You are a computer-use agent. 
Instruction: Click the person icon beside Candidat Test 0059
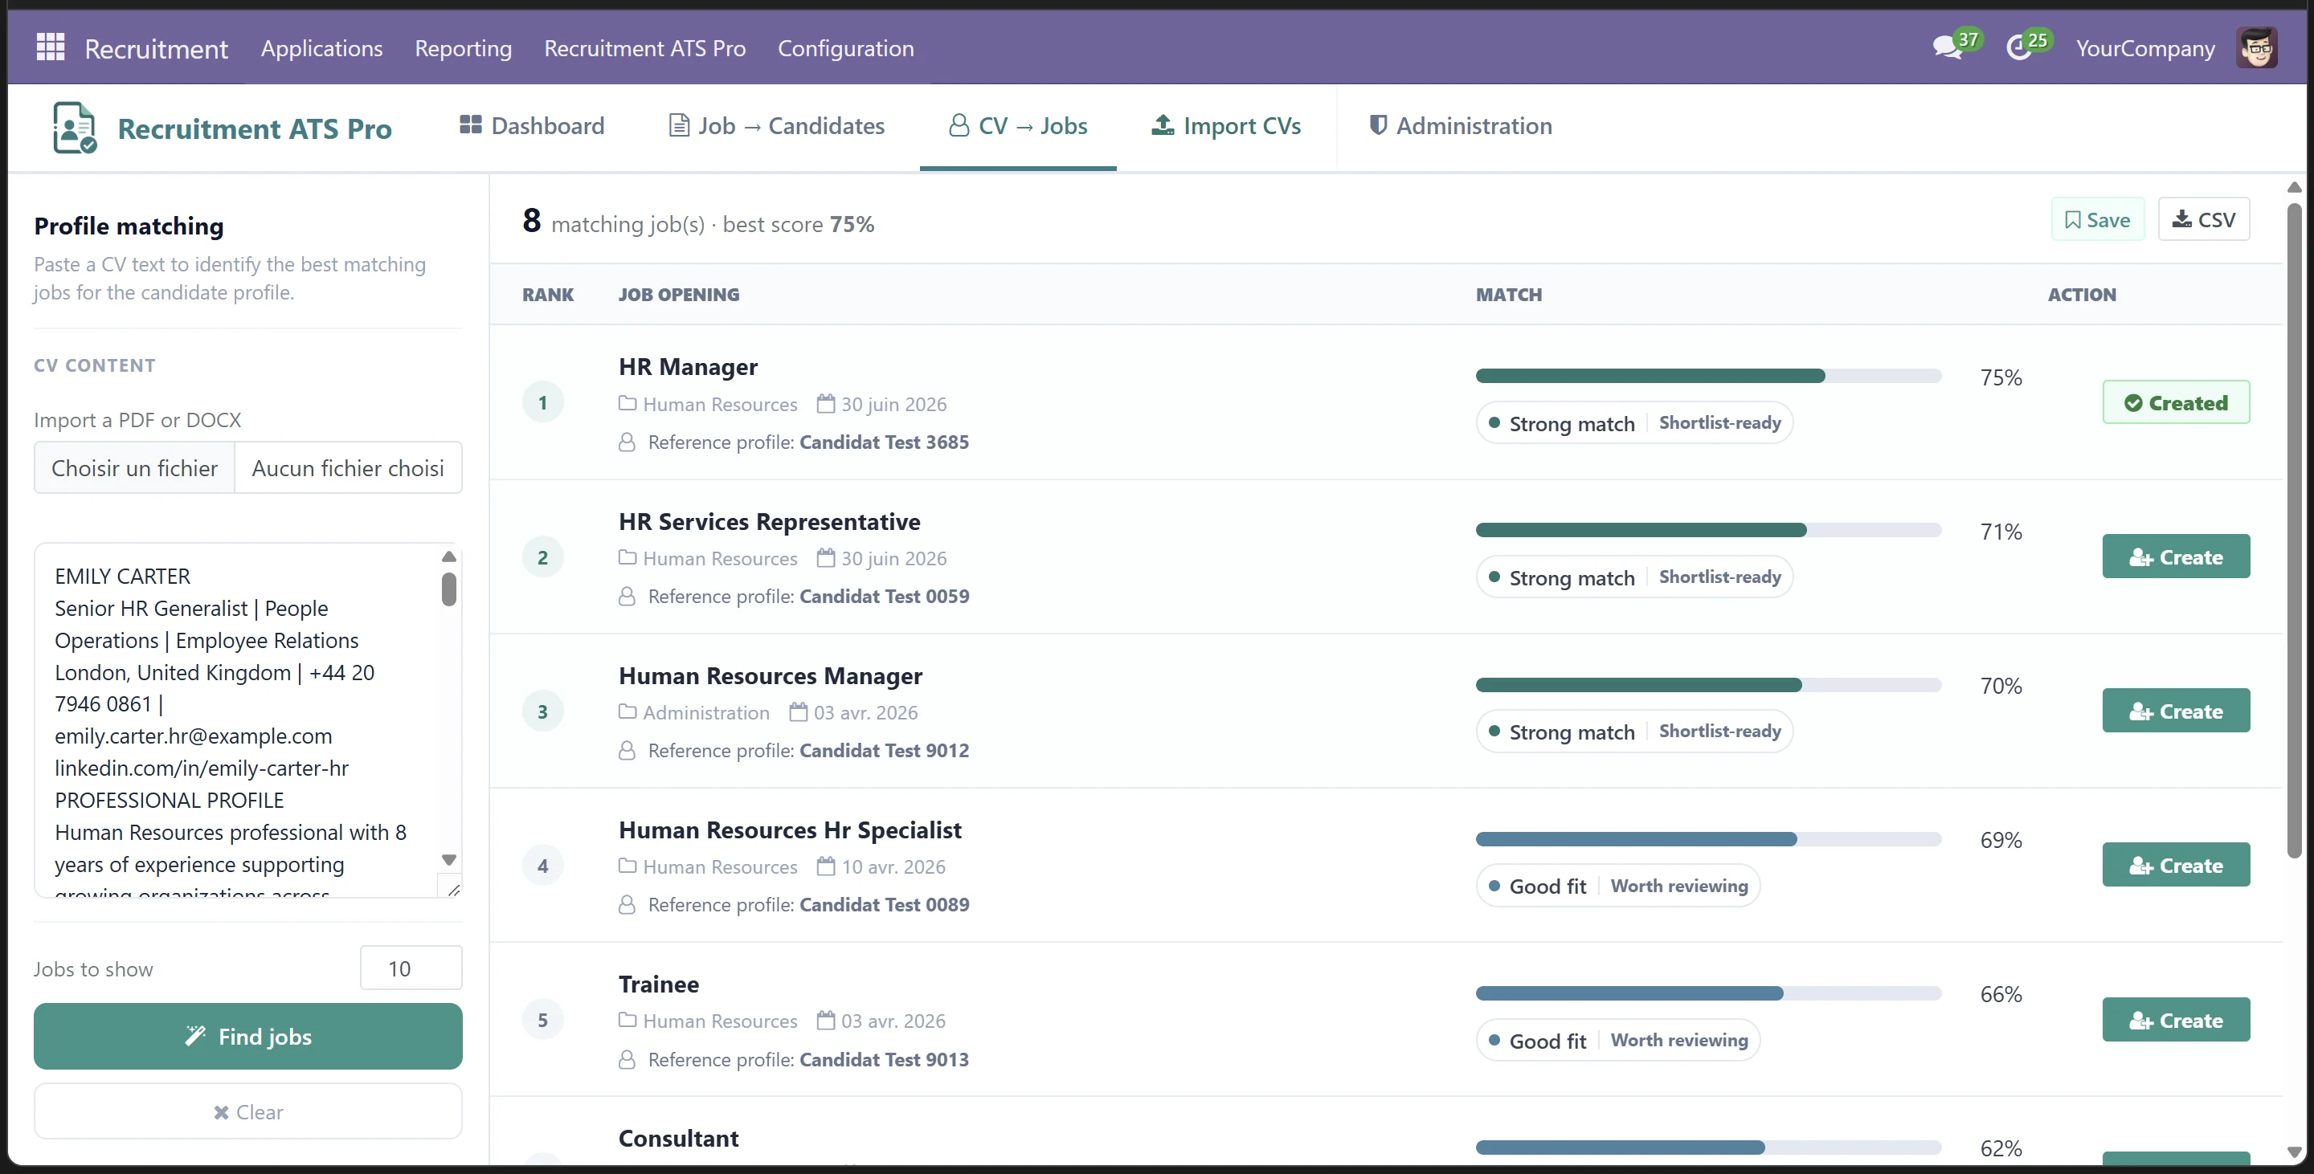pyautogui.click(x=627, y=597)
